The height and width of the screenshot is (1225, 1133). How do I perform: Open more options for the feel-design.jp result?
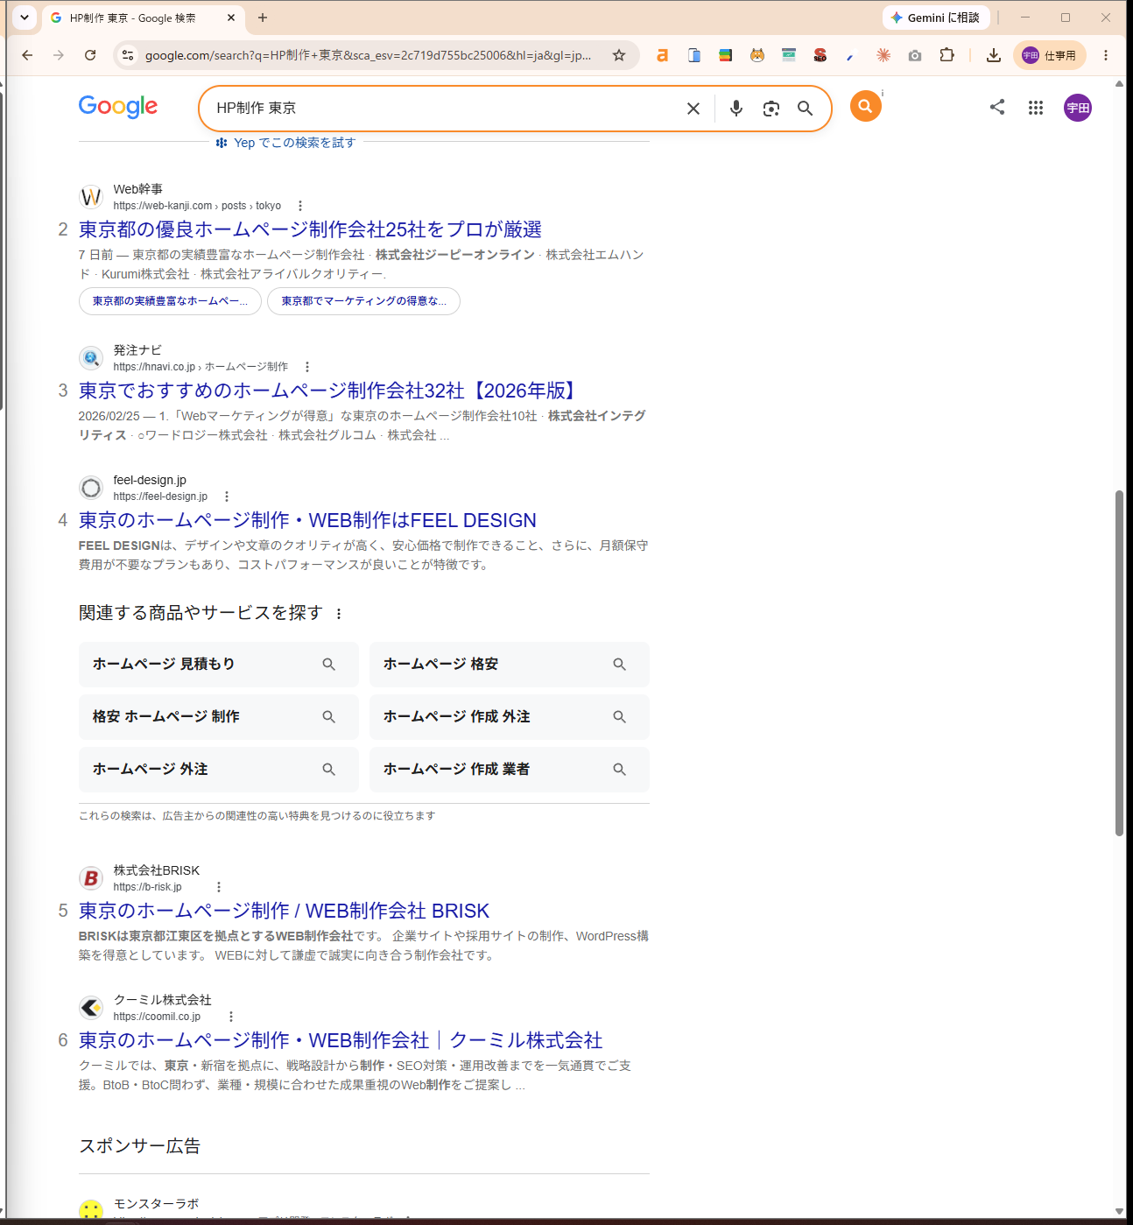point(227,496)
